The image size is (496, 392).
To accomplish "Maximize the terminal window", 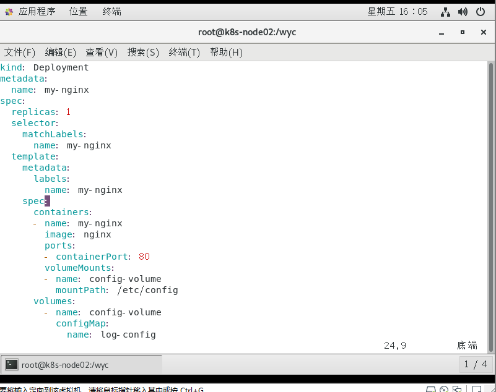I will click(x=463, y=32).
